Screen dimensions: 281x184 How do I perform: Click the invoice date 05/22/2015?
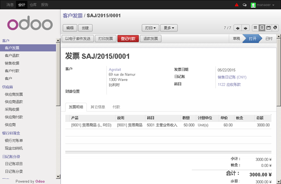point(226,70)
